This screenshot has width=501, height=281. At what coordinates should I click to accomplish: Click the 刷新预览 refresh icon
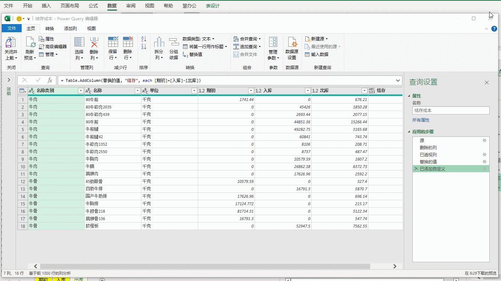(x=31, y=43)
